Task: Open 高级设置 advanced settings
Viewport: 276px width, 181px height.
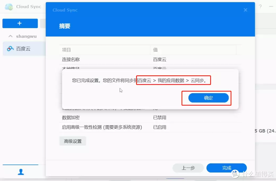Action: coord(73,141)
